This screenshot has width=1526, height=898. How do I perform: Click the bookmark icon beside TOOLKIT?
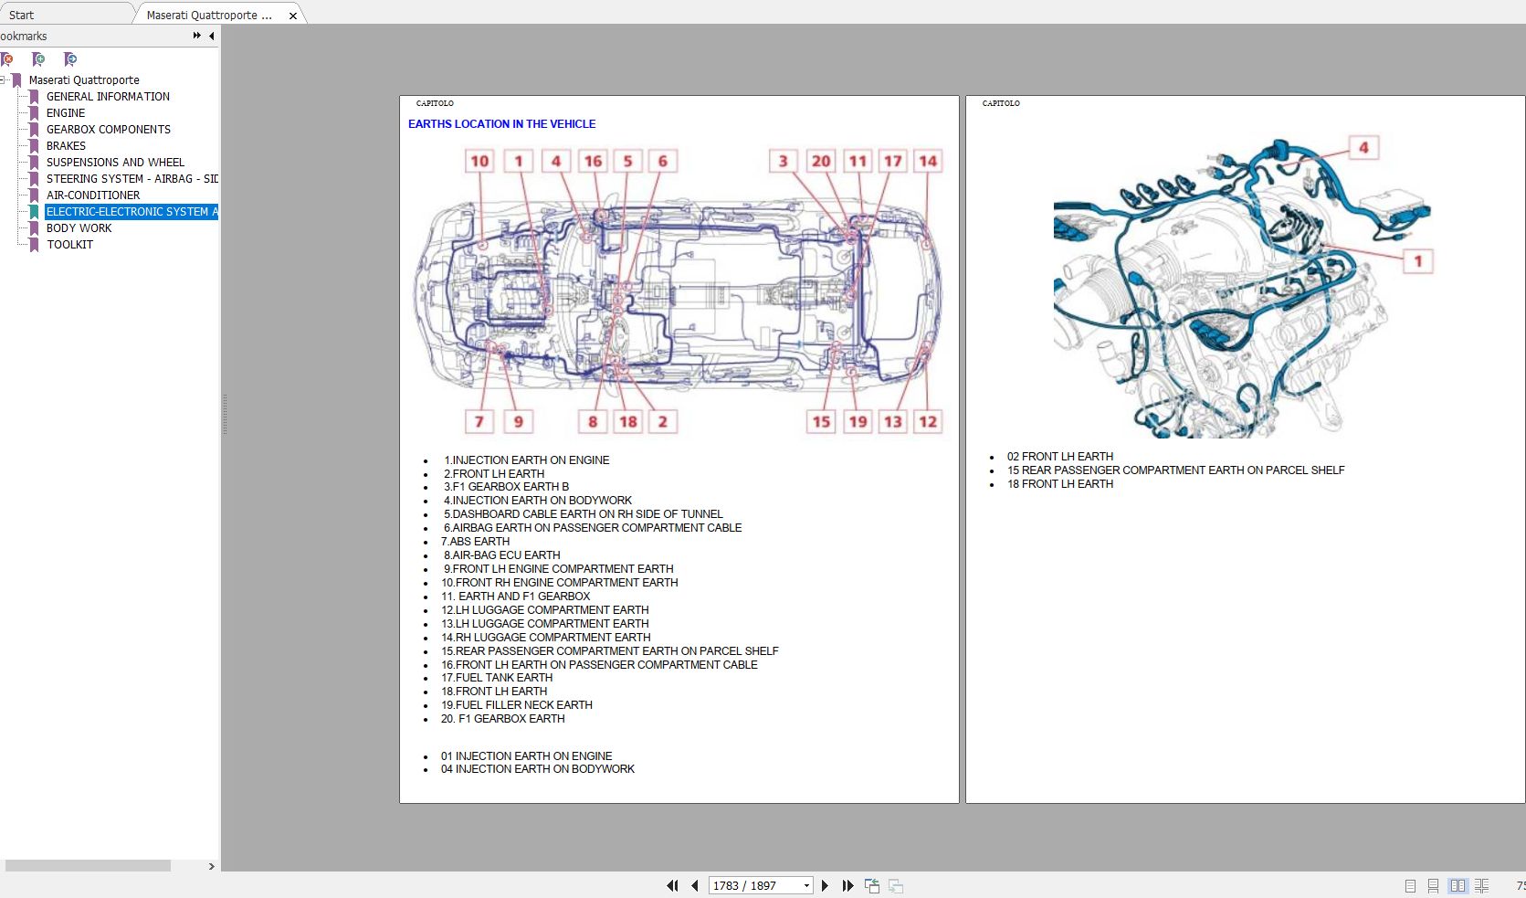[x=35, y=245]
